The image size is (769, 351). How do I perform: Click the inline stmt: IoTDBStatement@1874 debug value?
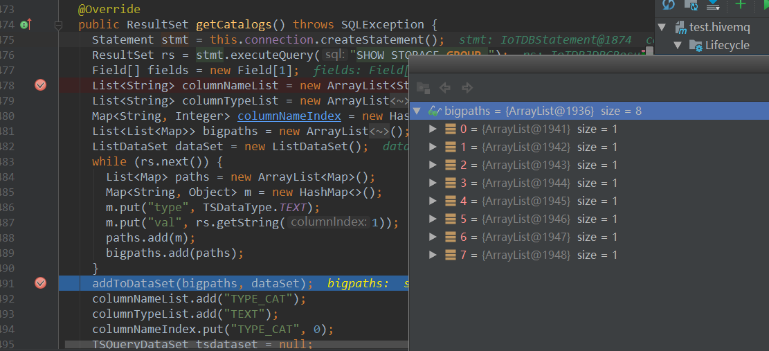tap(545, 40)
